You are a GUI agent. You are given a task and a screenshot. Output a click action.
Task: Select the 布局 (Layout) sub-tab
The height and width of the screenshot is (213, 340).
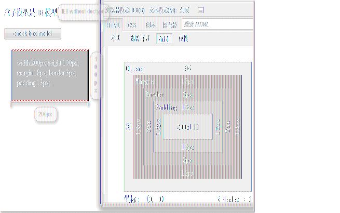[164, 38]
